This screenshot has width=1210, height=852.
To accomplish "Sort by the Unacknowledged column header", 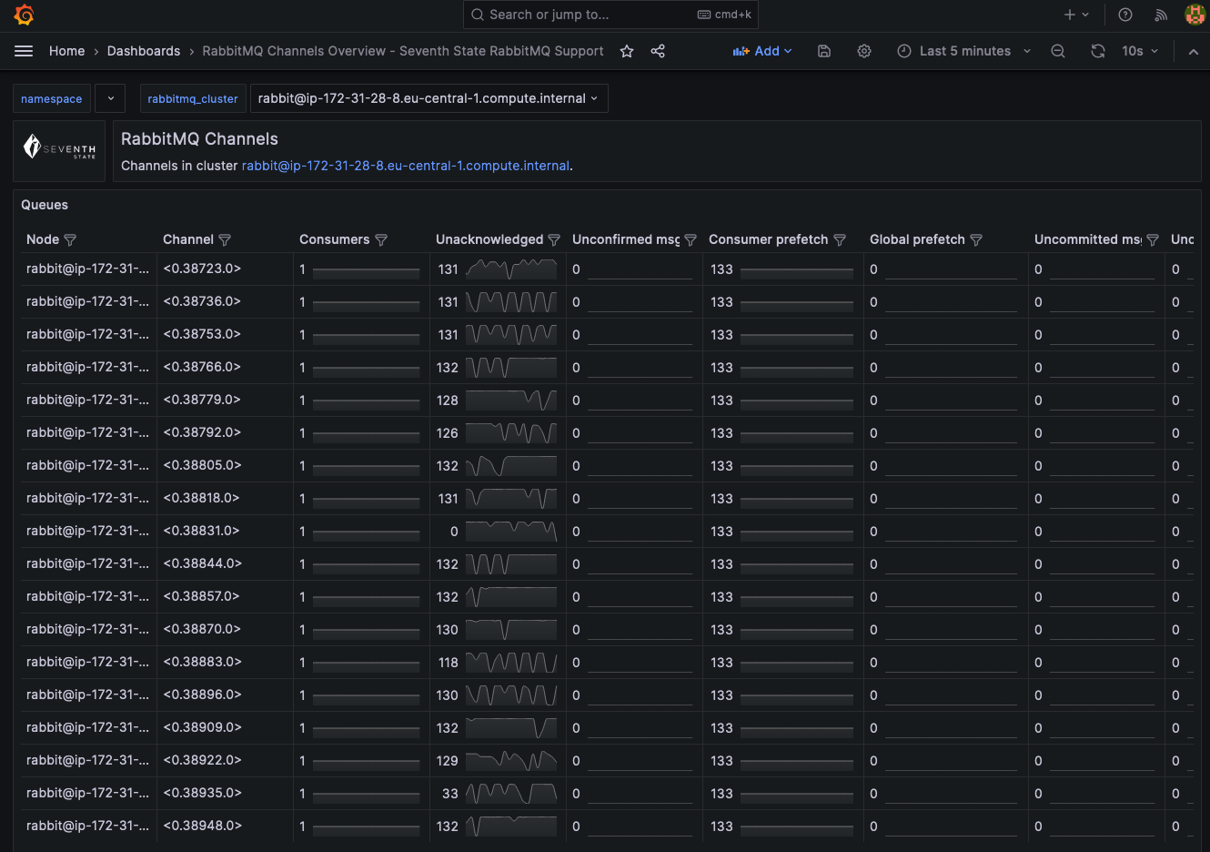I will click(x=489, y=239).
